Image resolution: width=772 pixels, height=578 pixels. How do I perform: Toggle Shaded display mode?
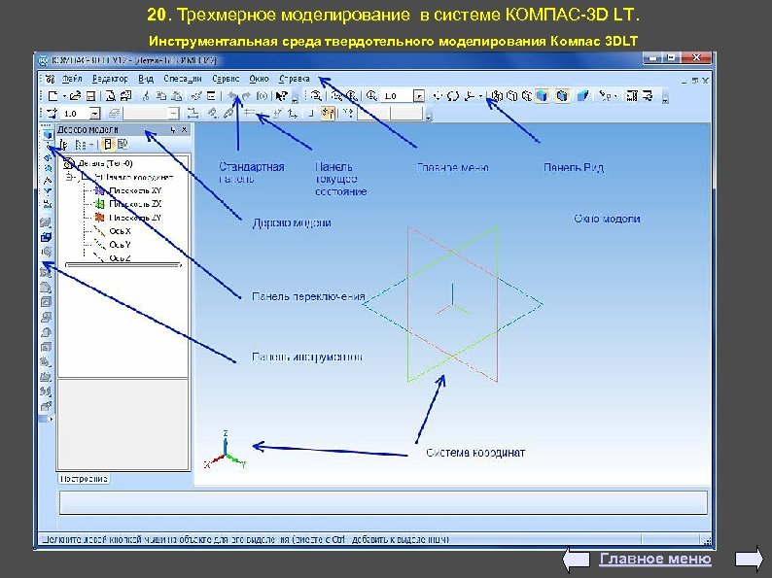pos(543,96)
